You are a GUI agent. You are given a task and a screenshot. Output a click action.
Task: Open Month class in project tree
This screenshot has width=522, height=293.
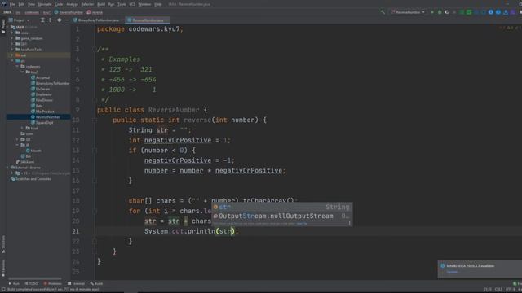pyautogui.click(x=33, y=151)
